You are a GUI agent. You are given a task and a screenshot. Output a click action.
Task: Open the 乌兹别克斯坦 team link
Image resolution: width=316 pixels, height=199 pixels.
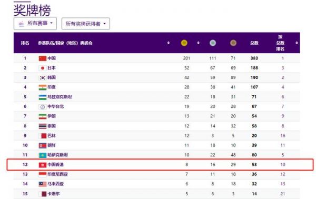[x=60, y=97]
